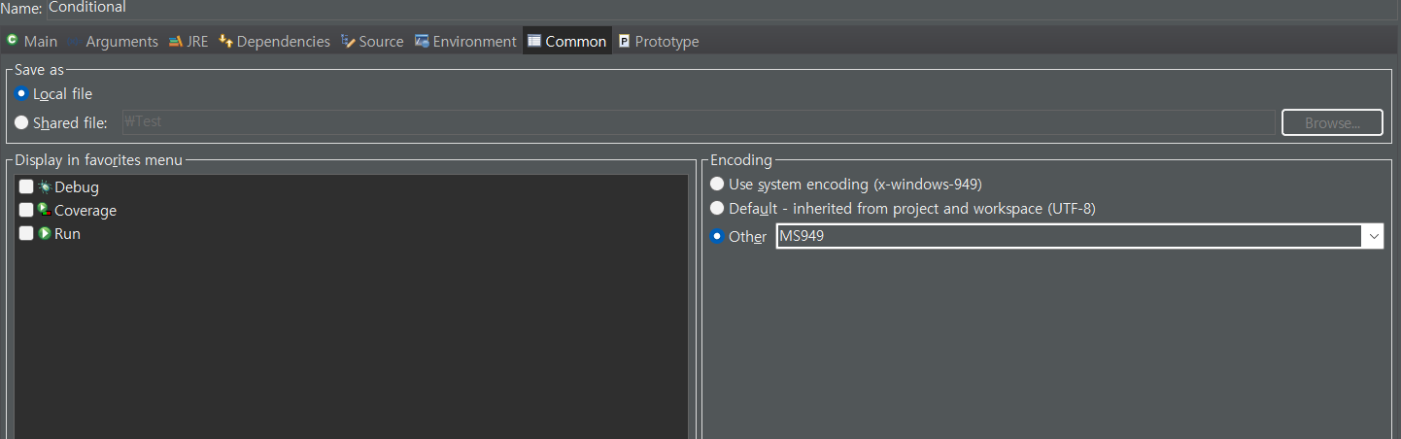
Task: Click the Arguments tab icon
Action: 74,42
